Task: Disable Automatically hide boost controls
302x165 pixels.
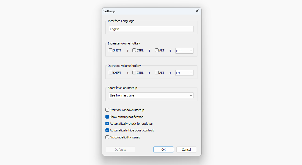Action: tap(107, 130)
